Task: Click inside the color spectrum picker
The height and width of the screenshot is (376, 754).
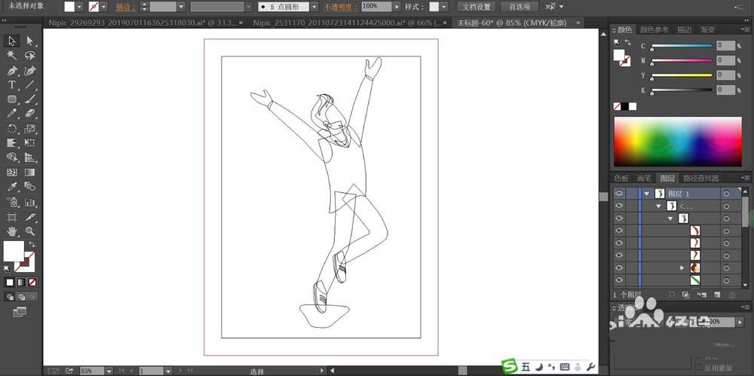Action: (678, 142)
